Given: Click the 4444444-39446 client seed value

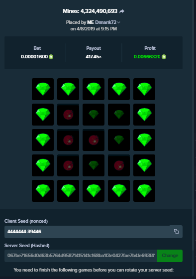Looking at the screenshot, I should pos(24,232).
